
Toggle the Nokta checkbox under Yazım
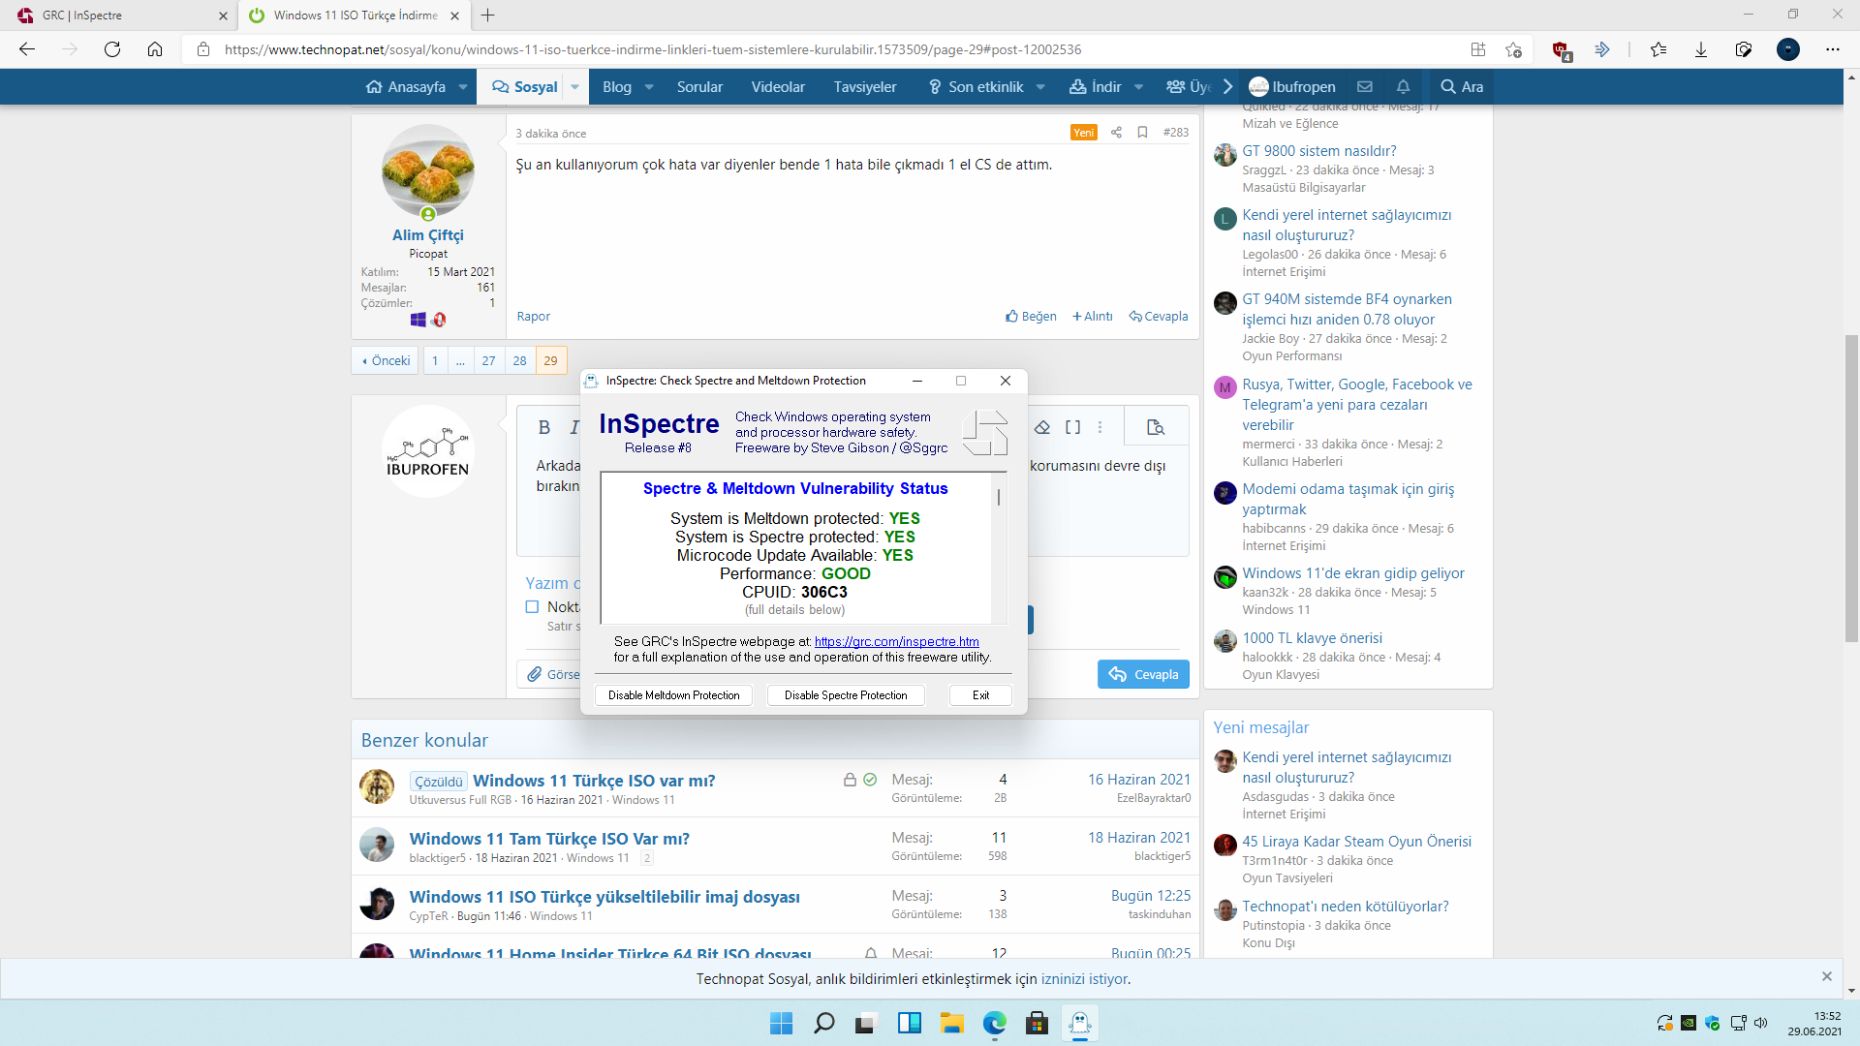(532, 607)
